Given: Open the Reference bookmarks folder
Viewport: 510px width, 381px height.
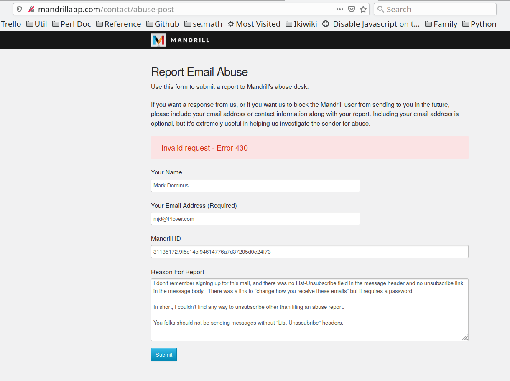Looking at the screenshot, I should click(x=118, y=24).
